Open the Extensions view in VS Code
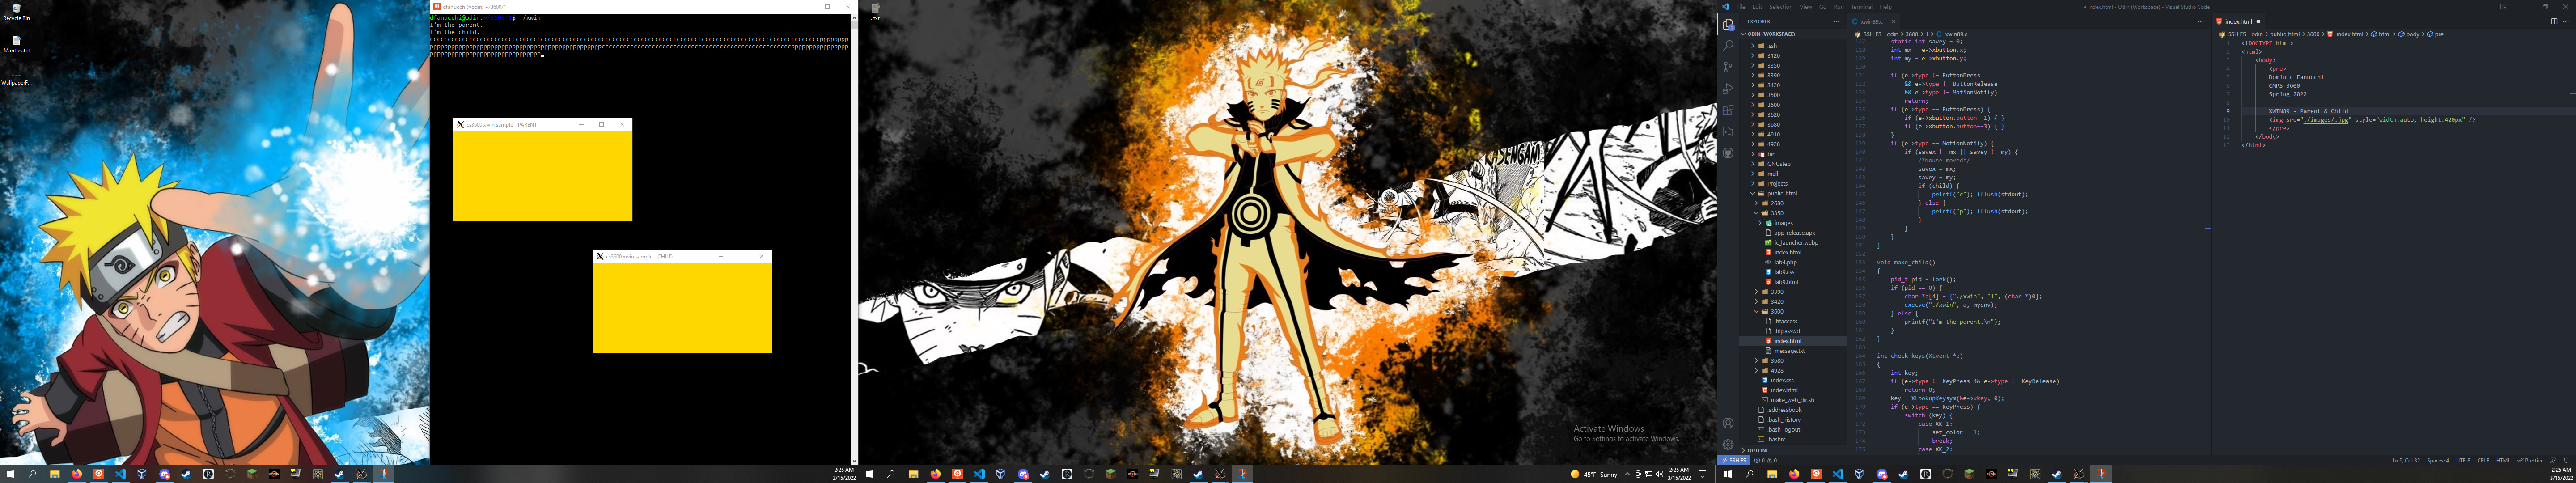This screenshot has height=483, width=2576. tap(1728, 111)
